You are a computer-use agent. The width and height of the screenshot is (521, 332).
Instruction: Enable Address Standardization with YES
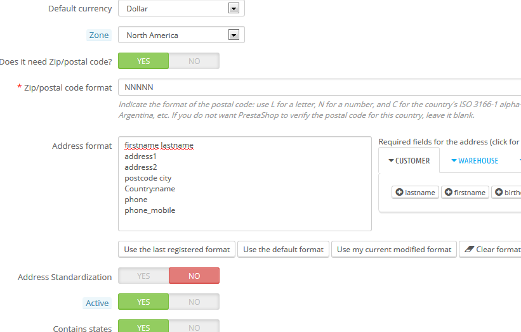click(x=143, y=276)
